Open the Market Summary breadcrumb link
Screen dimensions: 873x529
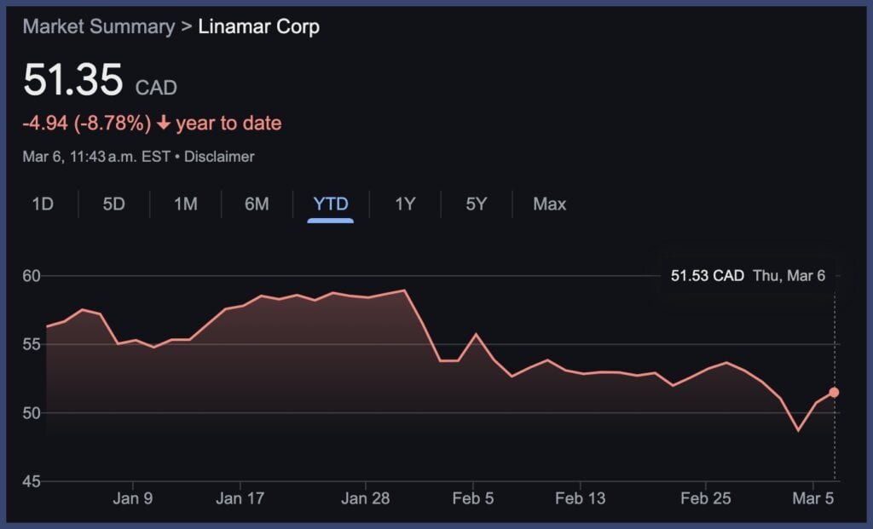pos(98,26)
